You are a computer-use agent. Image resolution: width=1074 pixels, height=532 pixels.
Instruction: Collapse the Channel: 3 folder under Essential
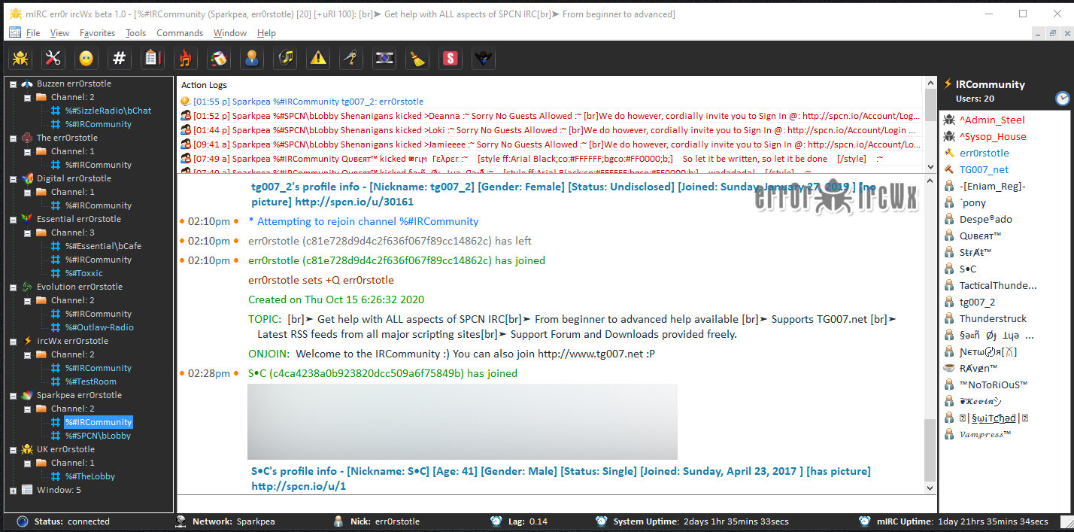pyautogui.click(x=27, y=233)
